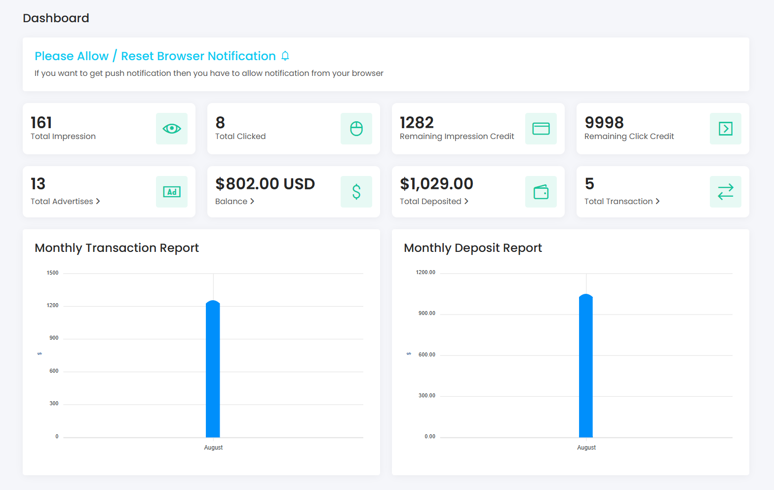Click the August bar in Monthly Deposit Report
This screenshot has height=490, width=774.
tap(586, 366)
